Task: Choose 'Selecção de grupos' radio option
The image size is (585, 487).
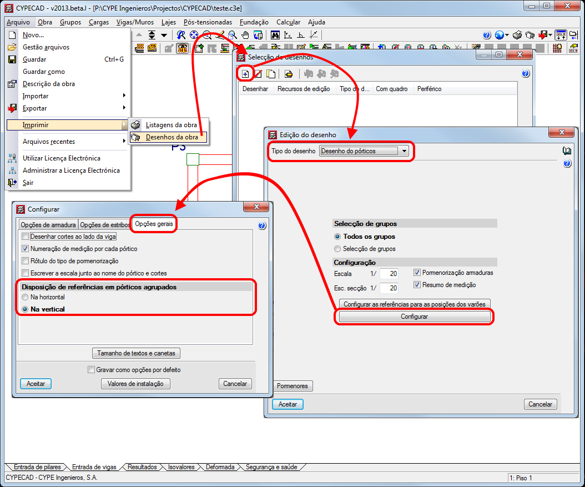Action: click(x=337, y=249)
